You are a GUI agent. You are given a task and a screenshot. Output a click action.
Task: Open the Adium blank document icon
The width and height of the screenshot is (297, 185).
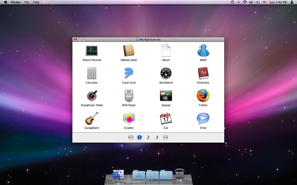[166, 50]
